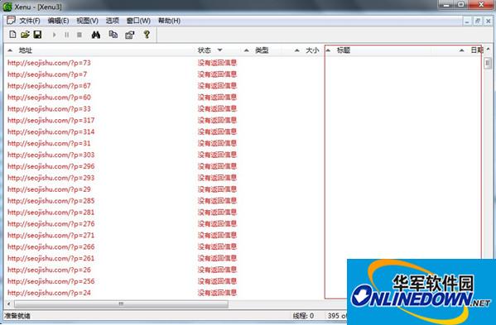This screenshot has height=325, width=496.
Task: Select row http://seojishu.com/?p=261
Action: tap(51, 258)
